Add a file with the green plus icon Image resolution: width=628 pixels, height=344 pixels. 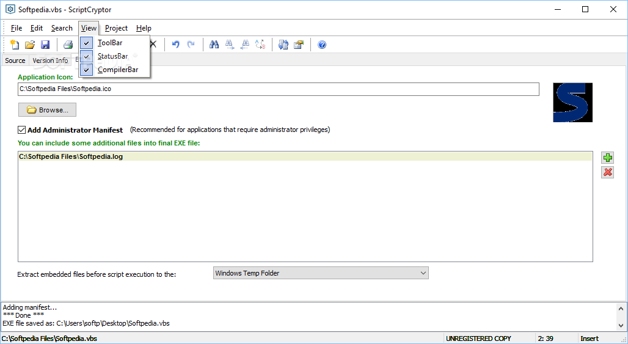tap(608, 158)
